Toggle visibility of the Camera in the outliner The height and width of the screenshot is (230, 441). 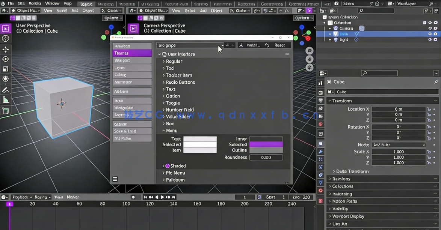click(430, 28)
